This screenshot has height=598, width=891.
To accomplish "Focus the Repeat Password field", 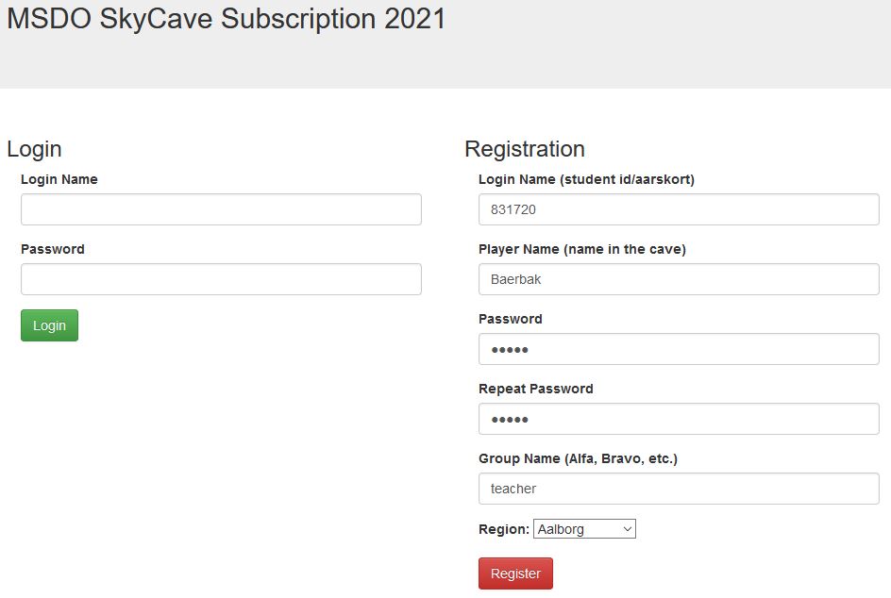I will pyautogui.click(x=679, y=419).
